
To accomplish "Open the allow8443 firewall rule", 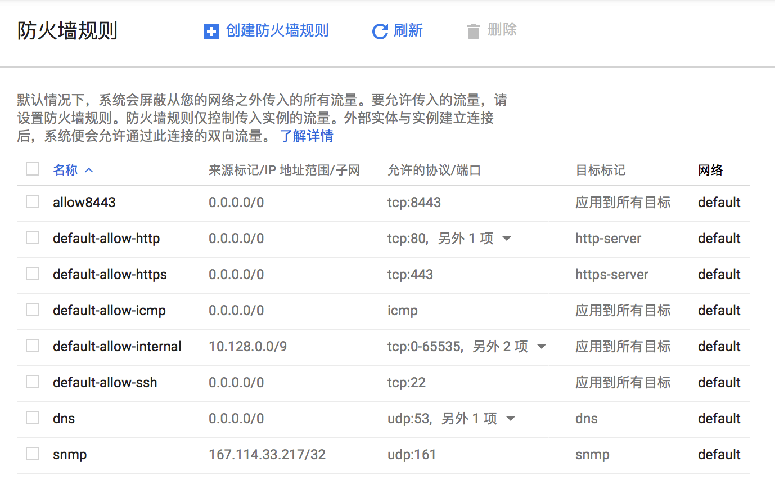I will click(x=84, y=201).
